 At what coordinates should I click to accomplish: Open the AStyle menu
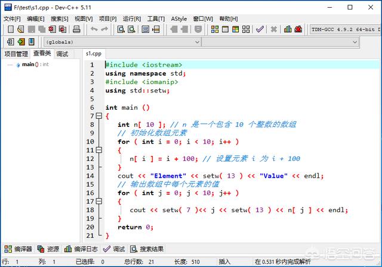(179, 18)
